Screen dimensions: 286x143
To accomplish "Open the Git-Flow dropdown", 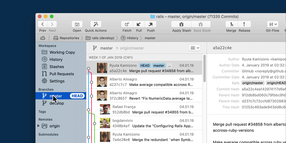I will pyautogui.click(x=272, y=24).
